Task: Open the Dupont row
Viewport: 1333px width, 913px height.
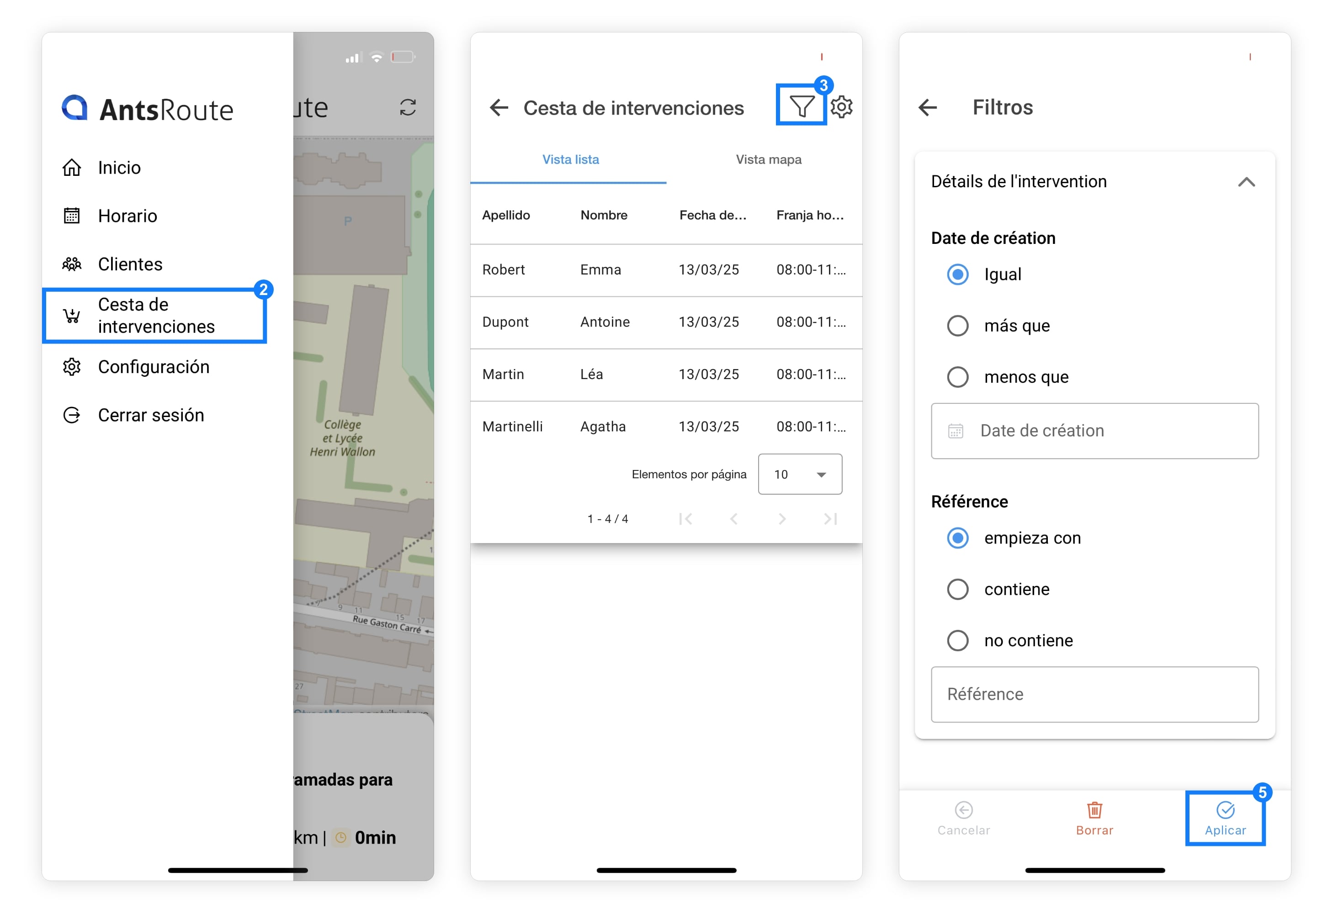Action: tap(666, 322)
